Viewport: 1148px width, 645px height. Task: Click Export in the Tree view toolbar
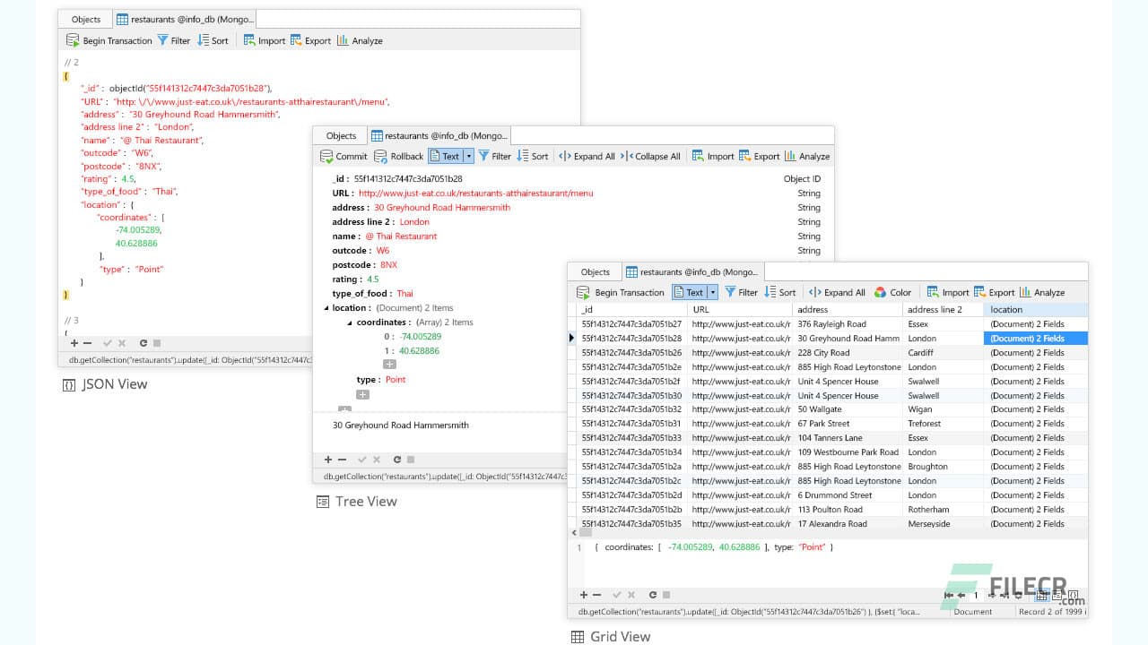pos(759,156)
